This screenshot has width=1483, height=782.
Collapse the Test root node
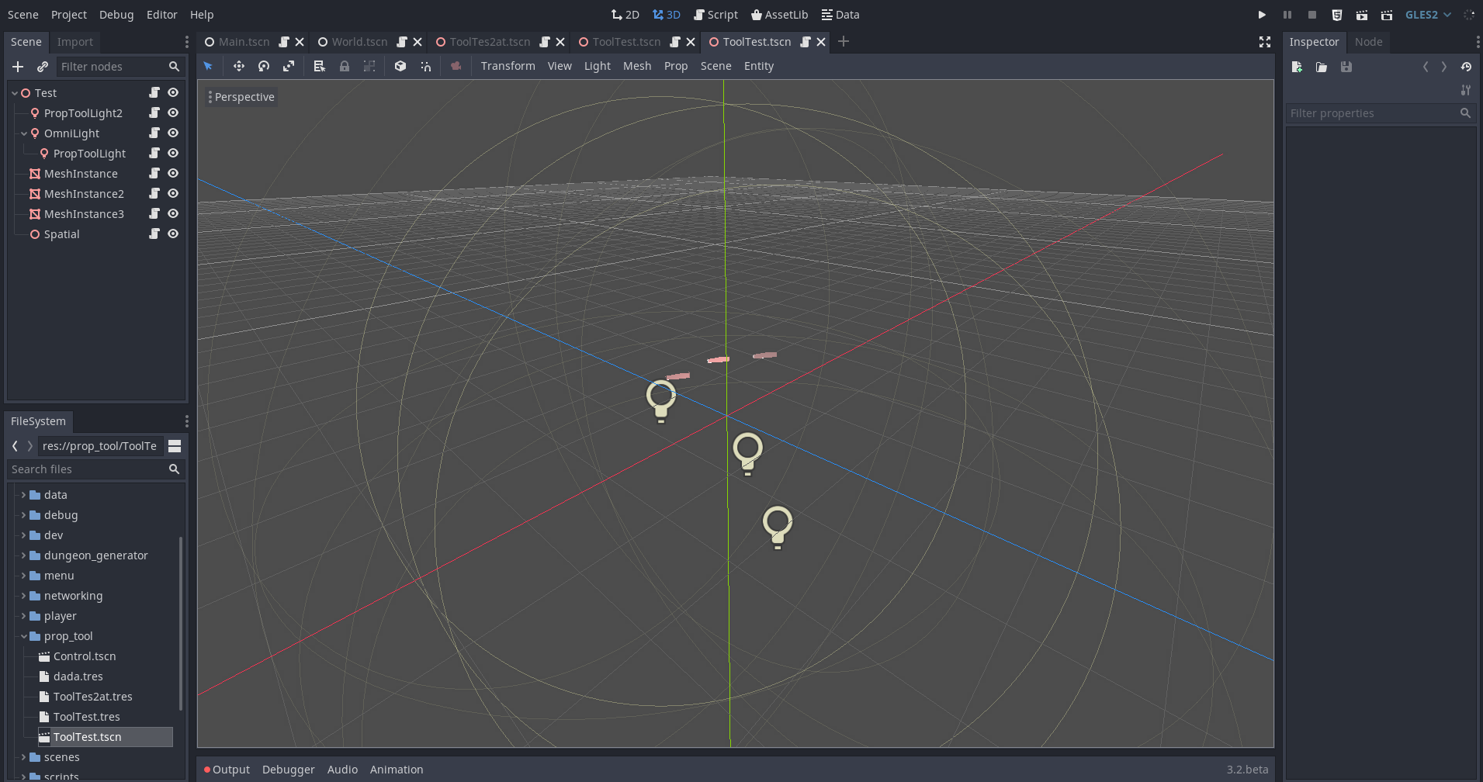pyautogui.click(x=15, y=93)
